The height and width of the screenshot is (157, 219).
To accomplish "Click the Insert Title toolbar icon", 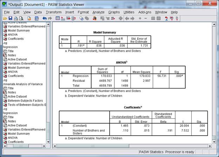I will click(x=172, y=18).
